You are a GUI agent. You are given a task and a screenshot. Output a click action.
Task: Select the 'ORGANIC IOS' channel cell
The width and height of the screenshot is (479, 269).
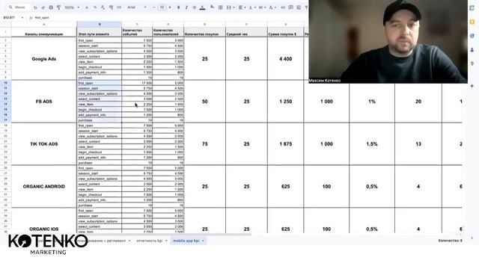click(x=44, y=221)
